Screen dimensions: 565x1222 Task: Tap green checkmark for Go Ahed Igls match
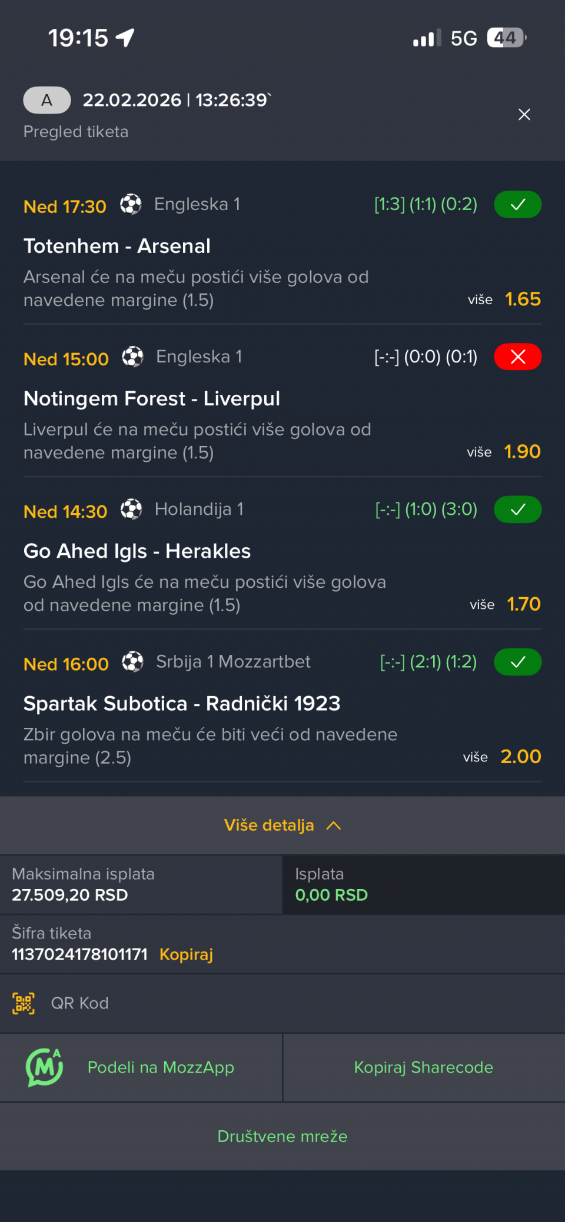pos(517,510)
